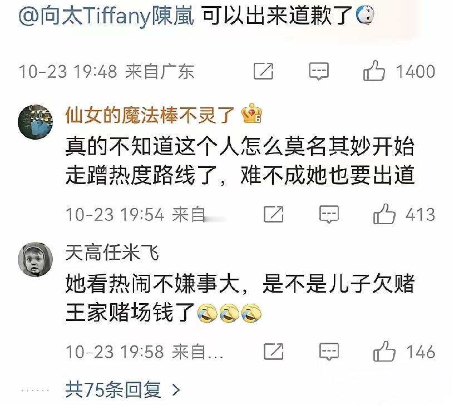454x405 pixels.
Task: Reply to the 19:58 comment
Action: (x=329, y=352)
